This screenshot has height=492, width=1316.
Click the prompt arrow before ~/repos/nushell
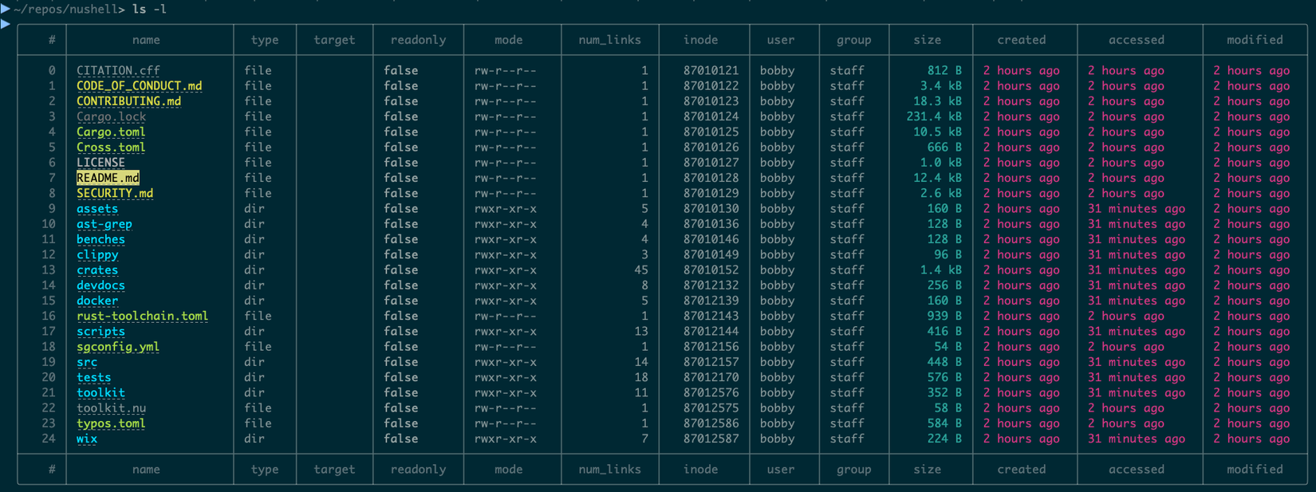[x=6, y=9]
